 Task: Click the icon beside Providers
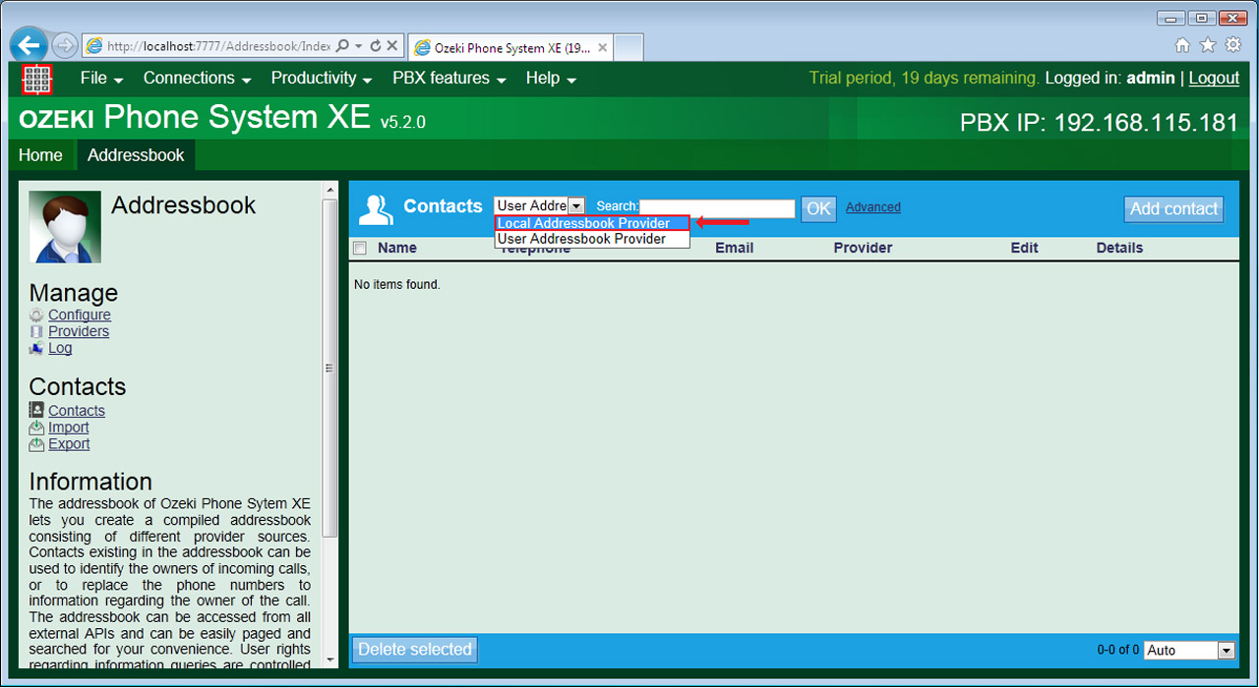(x=36, y=332)
